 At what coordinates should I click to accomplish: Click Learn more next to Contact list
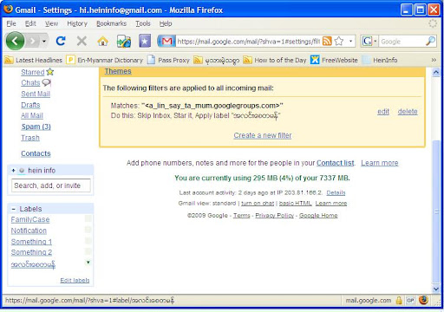380,163
